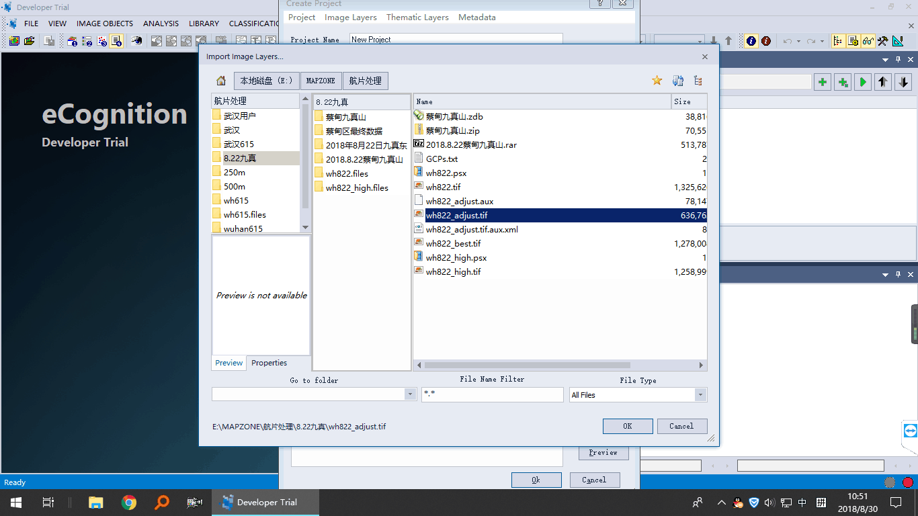Click Cancel in Import Image Layers dialog
The width and height of the screenshot is (918, 516).
click(x=681, y=426)
